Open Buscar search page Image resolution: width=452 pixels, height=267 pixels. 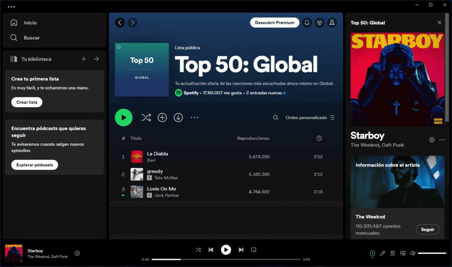pyautogui.click(x=25, y=38)
